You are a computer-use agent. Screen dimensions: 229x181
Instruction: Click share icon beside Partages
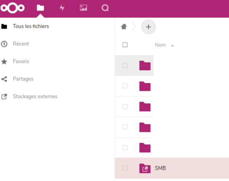coord(4,79)
